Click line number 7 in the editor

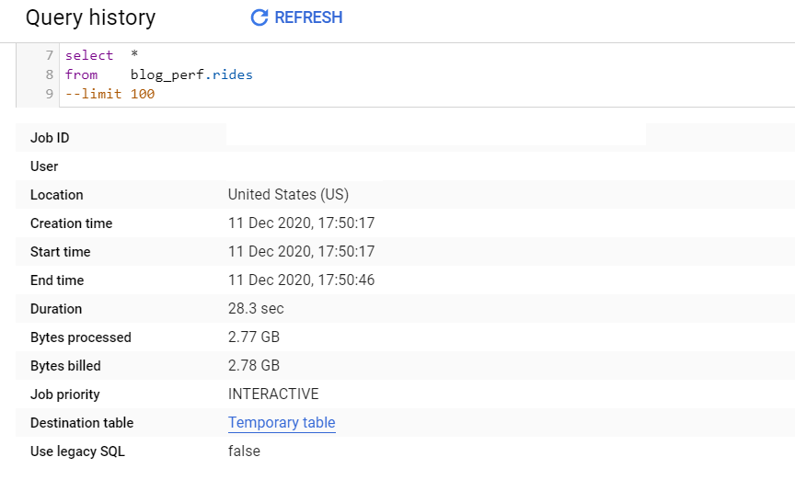tap(49, 55)
